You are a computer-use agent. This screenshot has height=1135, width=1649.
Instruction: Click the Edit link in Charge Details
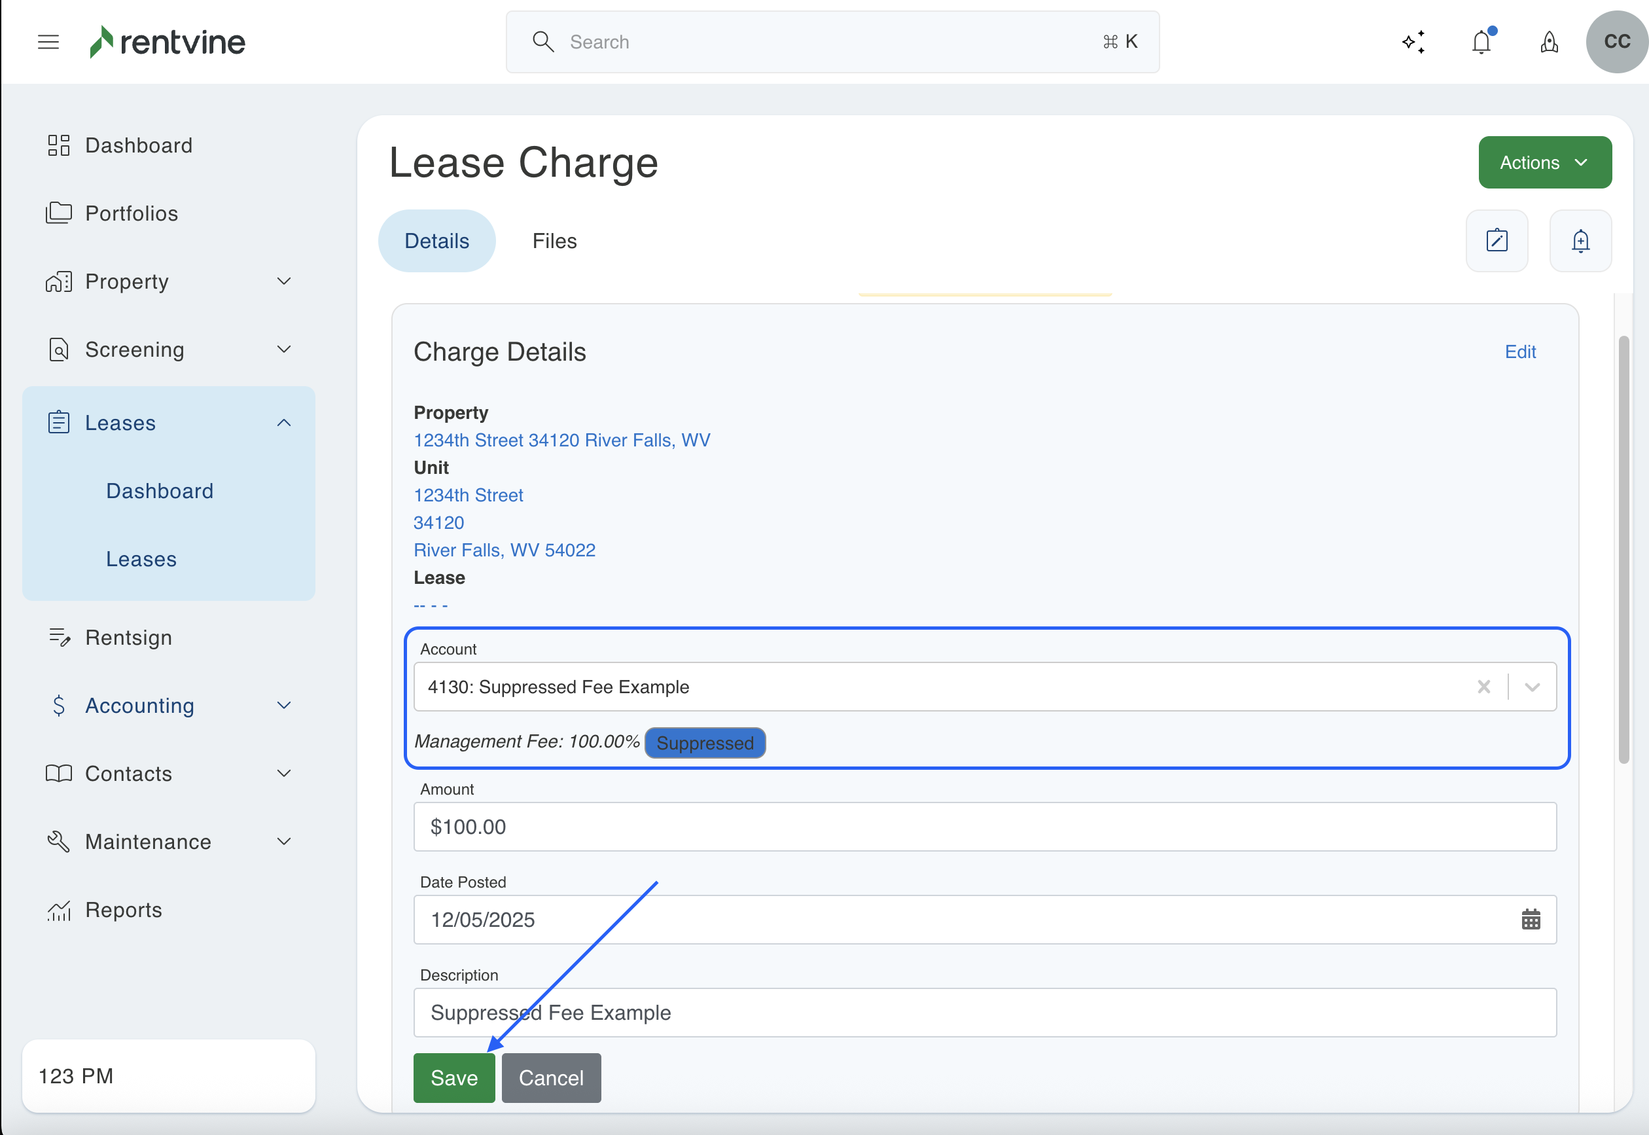1519,352
